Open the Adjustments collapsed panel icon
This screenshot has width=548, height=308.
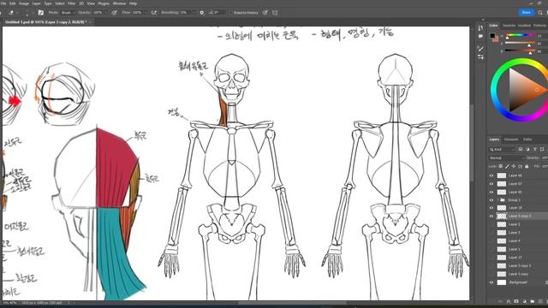(x=480, y=57)
